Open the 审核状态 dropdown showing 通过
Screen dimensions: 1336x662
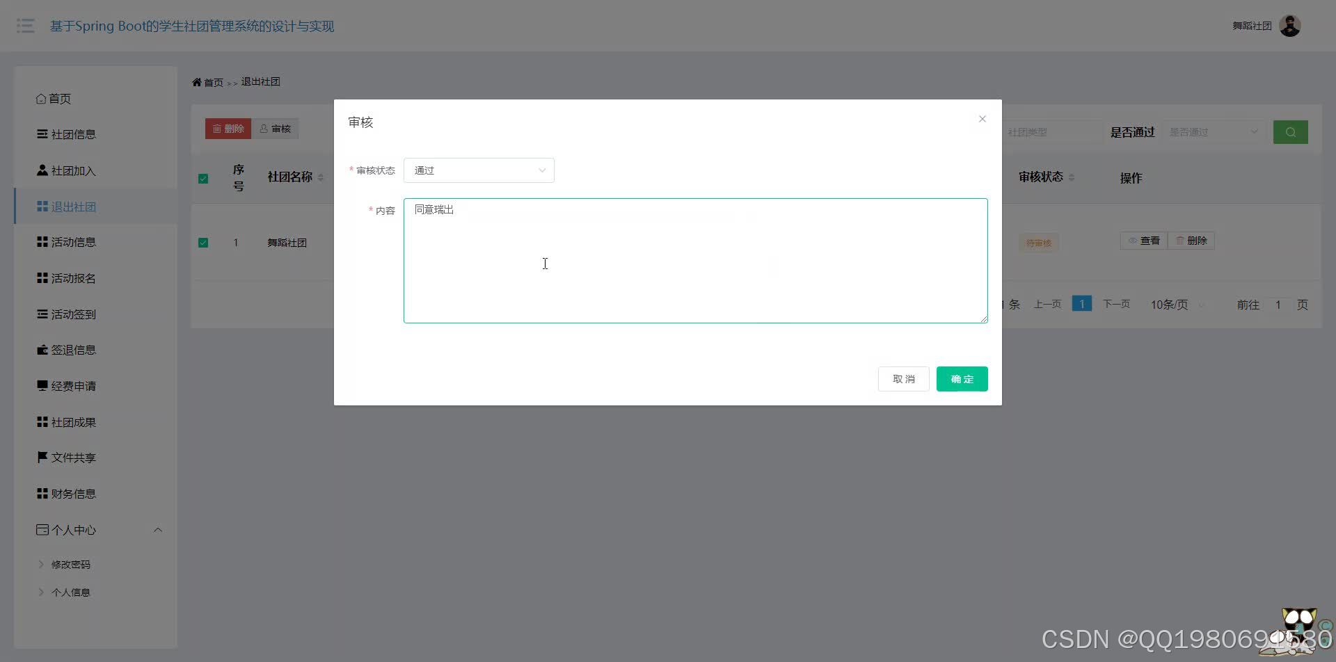point(479,170)
